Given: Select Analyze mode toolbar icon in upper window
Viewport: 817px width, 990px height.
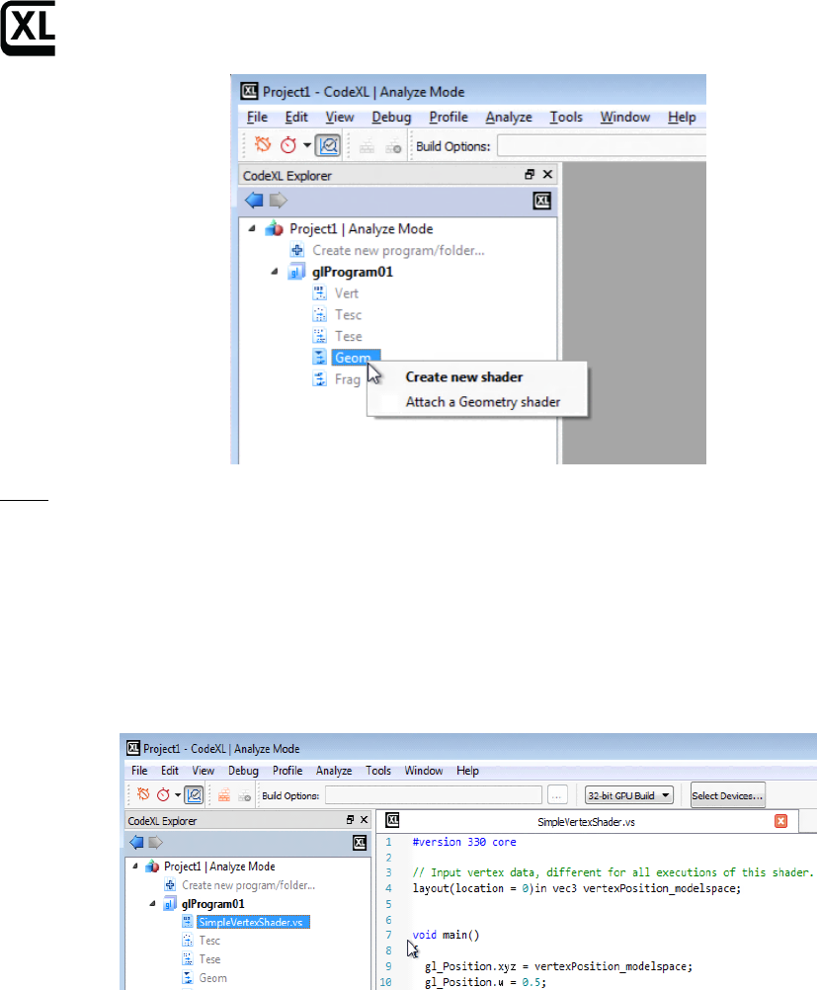Looking at the screenshot, I should 328,145.
